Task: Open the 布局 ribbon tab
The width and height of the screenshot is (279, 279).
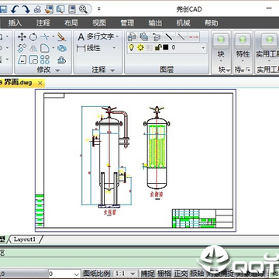Action: 71,23
